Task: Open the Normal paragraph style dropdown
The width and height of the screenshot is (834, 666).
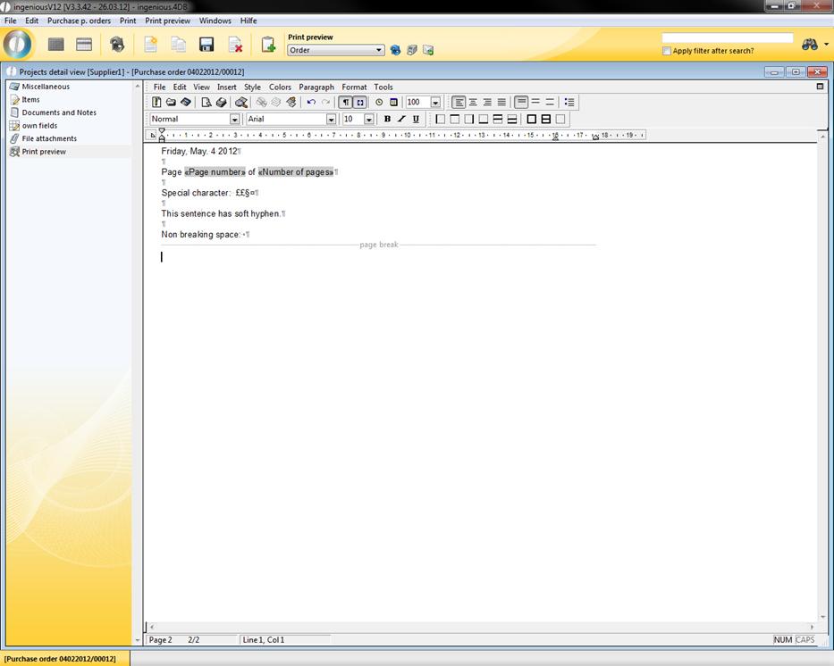Action: [235, 120]
